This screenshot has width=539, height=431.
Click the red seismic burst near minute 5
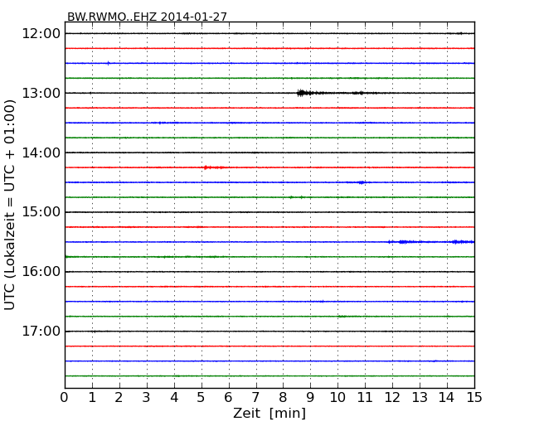(213, 167)
